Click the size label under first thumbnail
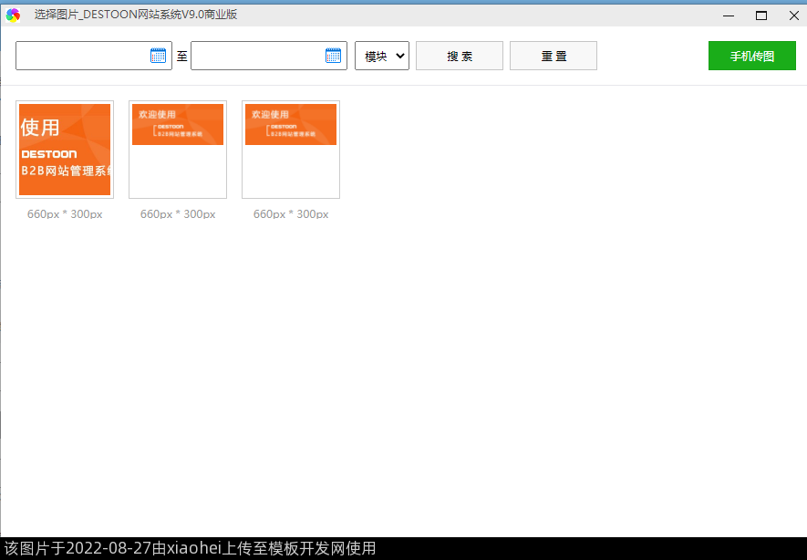Image resolution: width=807 pixels, height=560 pixels. coord(65,214)
